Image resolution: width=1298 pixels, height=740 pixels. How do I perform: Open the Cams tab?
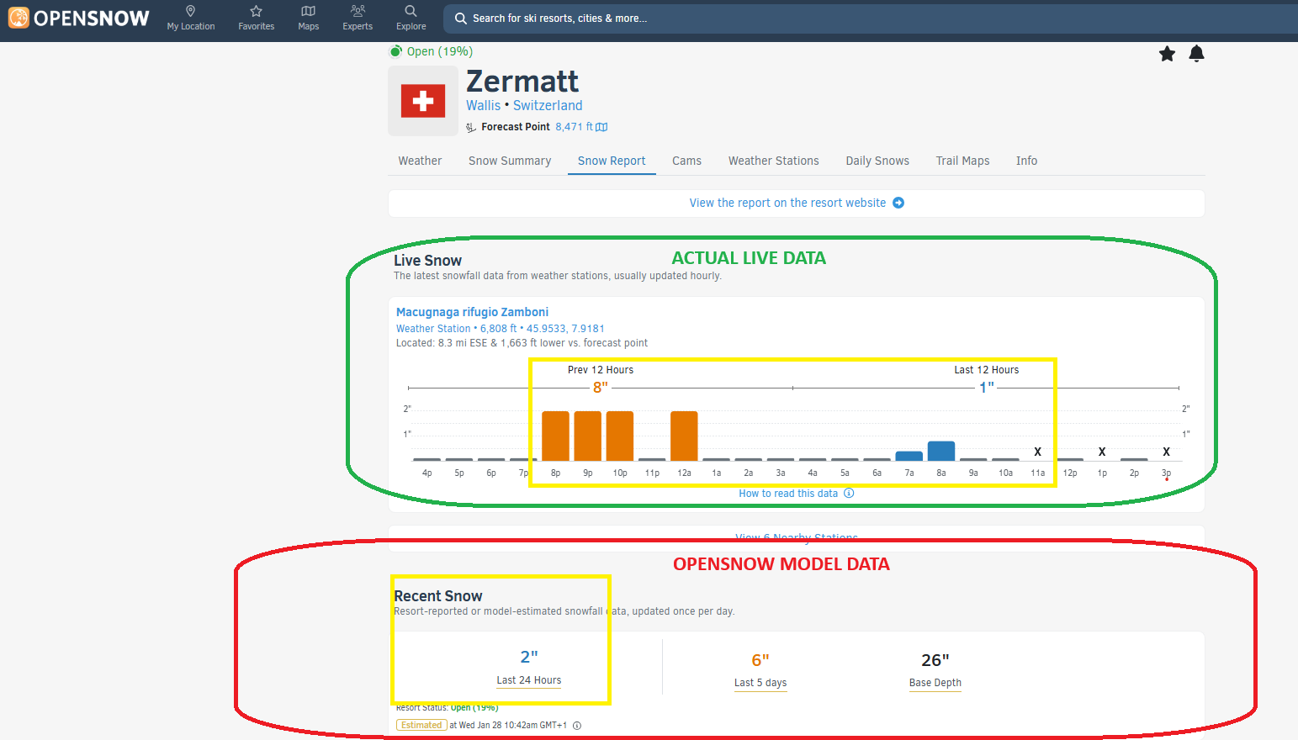686,161
